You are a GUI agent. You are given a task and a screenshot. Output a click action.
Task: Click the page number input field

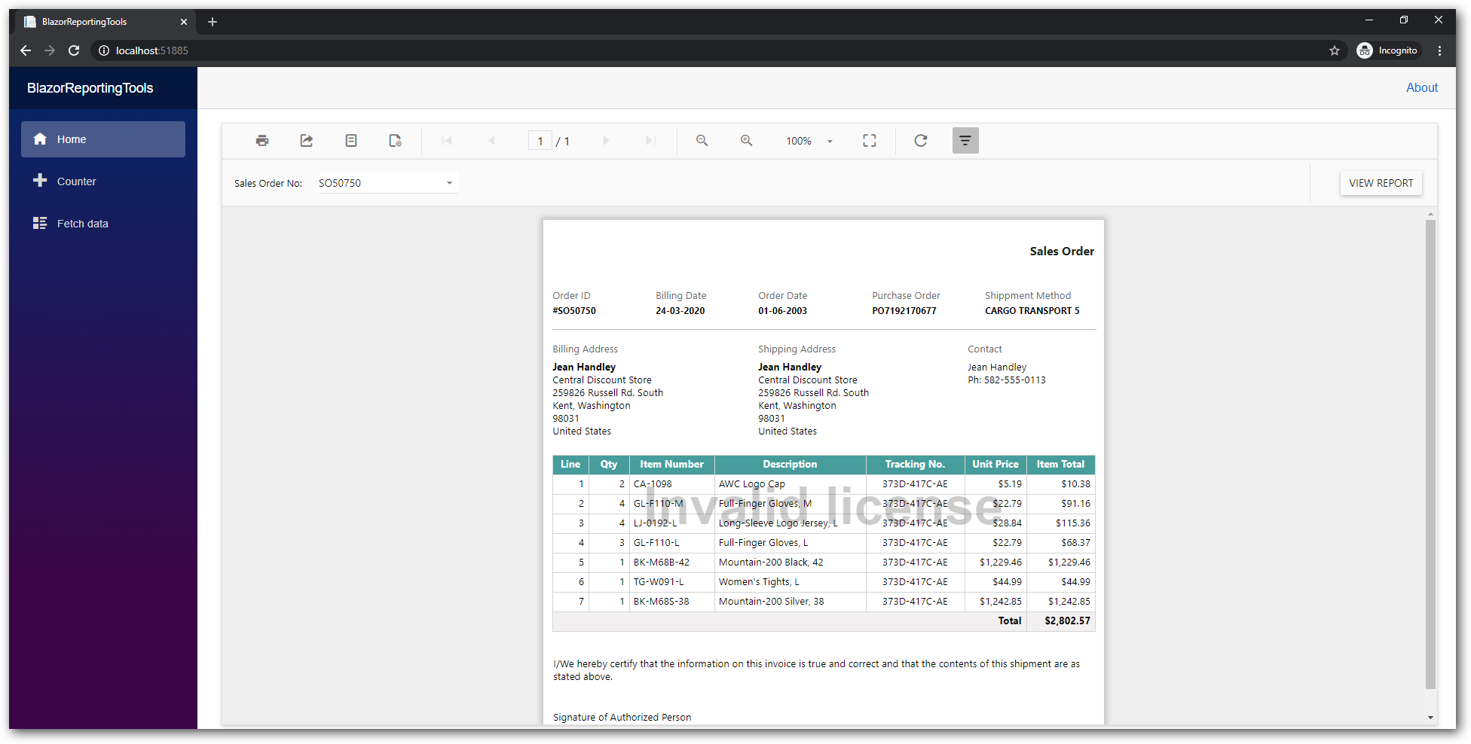[x=540, y=140]
